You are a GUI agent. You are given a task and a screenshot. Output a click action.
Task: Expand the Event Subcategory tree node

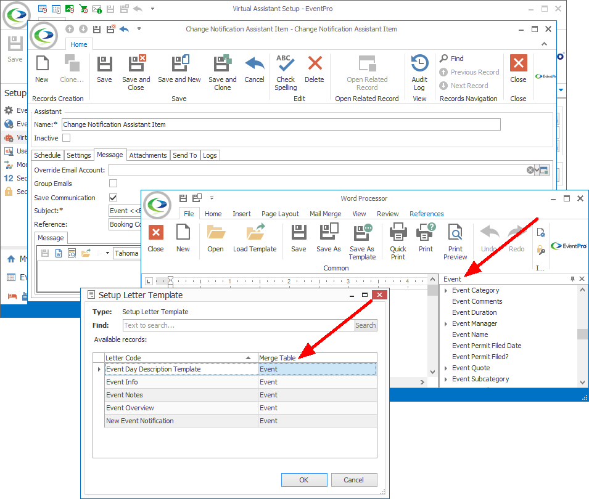(446, 379)
